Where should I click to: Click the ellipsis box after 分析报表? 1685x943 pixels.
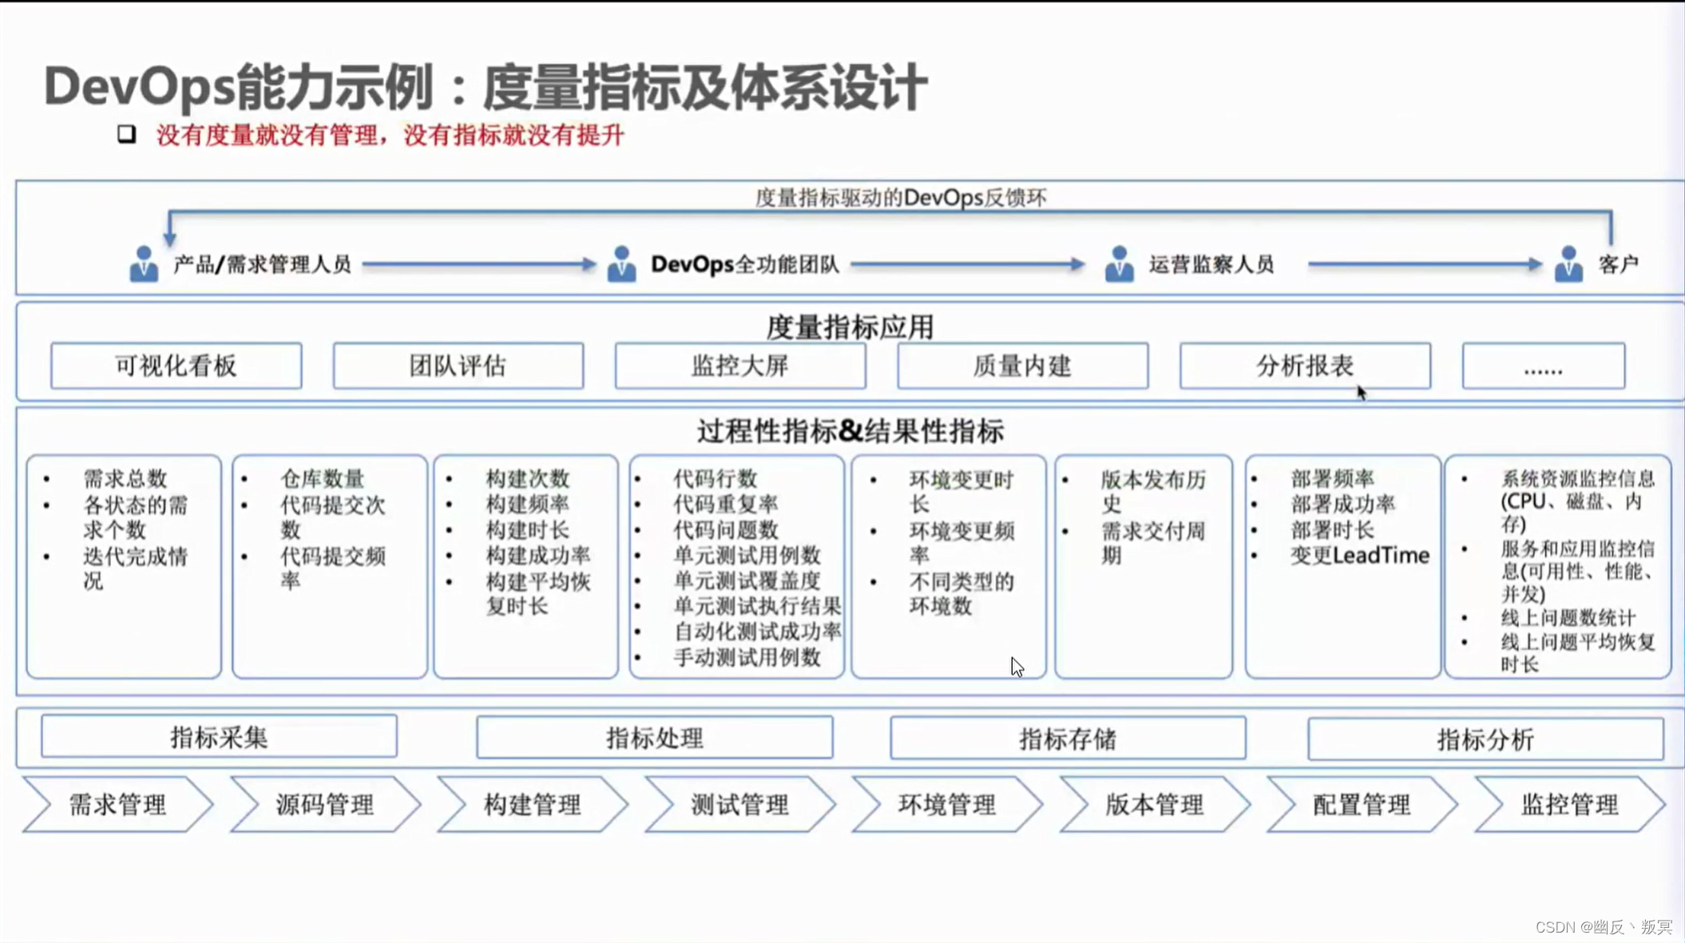tap(1543, 367)
